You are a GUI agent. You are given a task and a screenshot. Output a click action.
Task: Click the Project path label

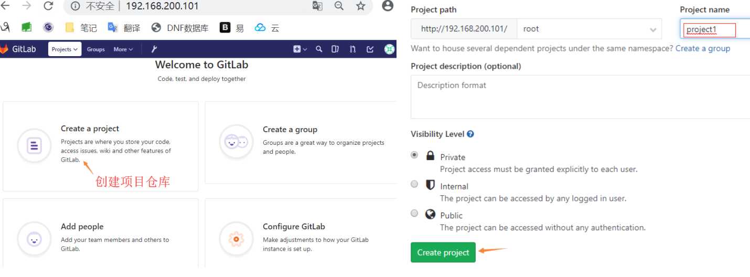434,9
